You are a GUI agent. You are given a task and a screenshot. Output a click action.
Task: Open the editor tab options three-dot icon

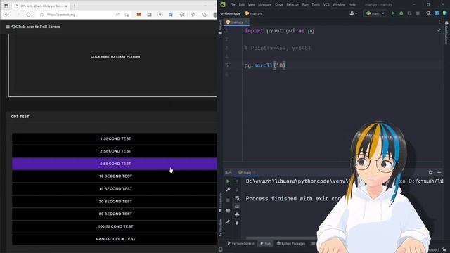pos(439,22)
